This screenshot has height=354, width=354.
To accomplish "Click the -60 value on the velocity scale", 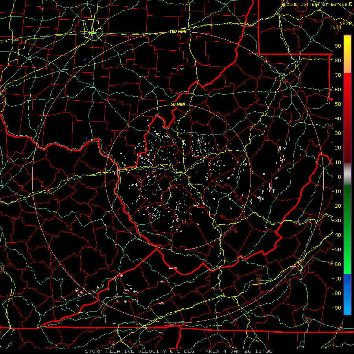I will [336, 264].
